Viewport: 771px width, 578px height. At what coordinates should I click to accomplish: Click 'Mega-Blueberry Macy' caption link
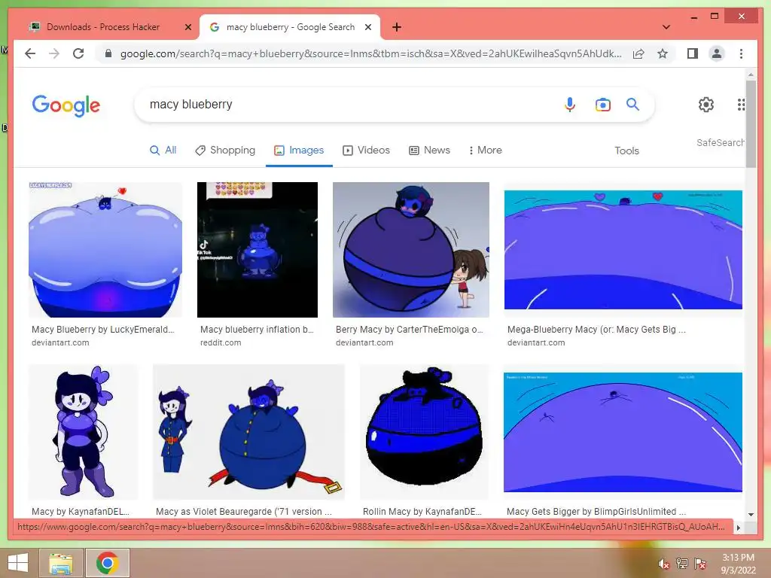click(x=596, y=330)
